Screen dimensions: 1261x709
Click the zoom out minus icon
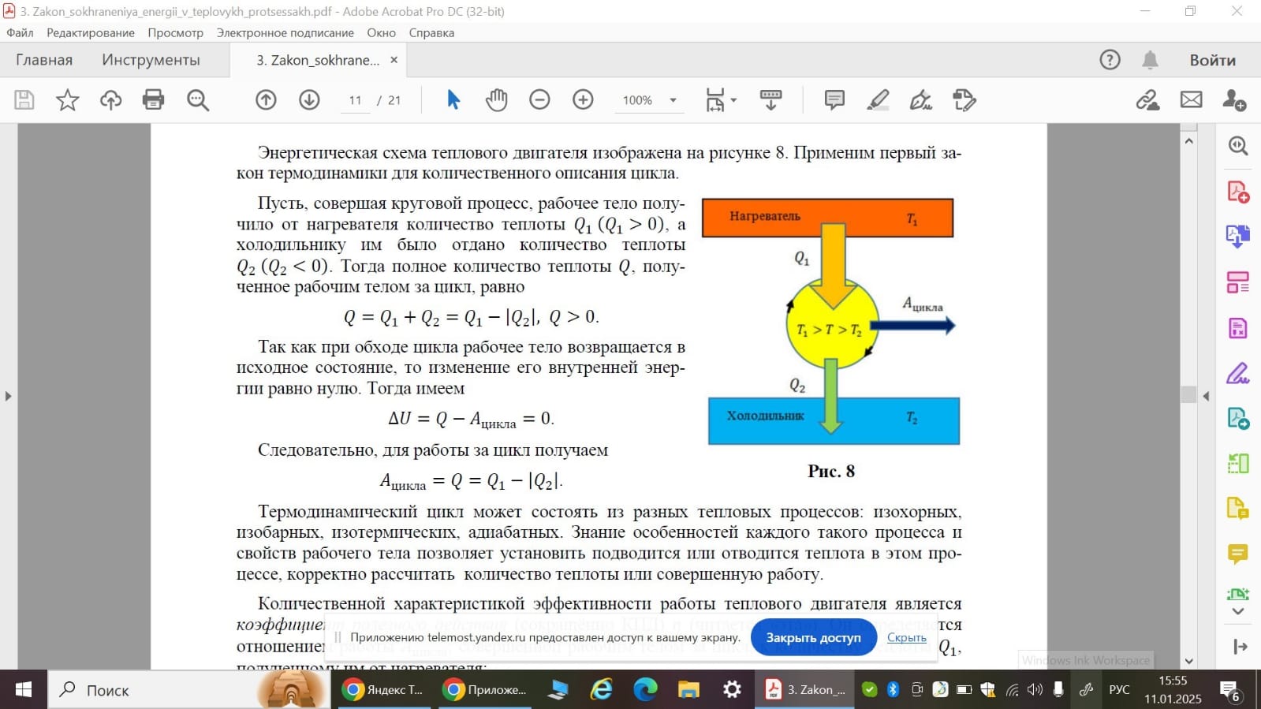(x=539, y=100)
